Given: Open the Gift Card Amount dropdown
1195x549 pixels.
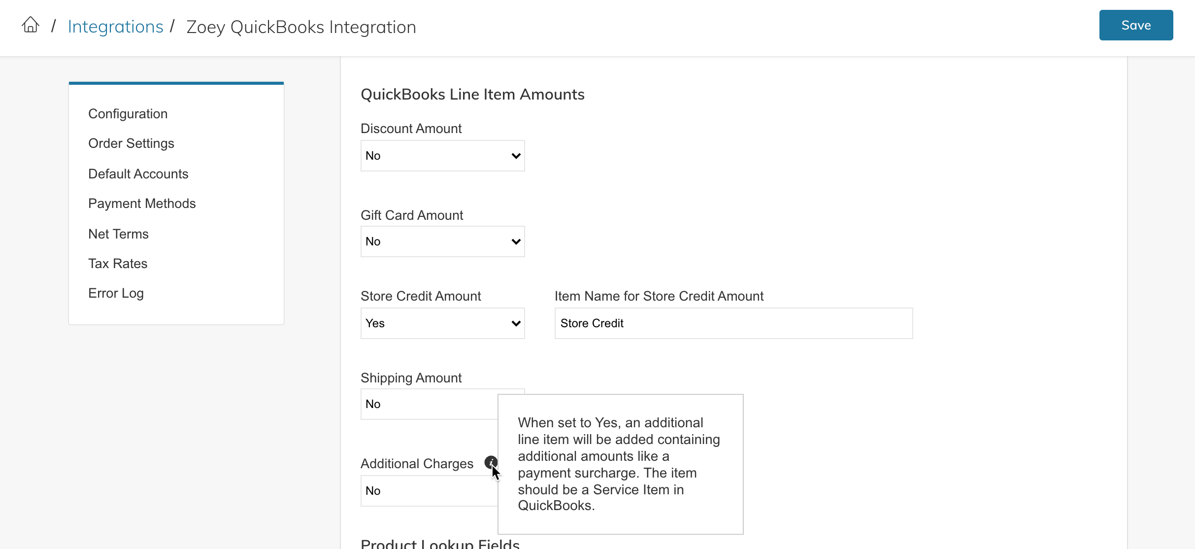Looking at the screenshot, I should (x=442, y=241).
